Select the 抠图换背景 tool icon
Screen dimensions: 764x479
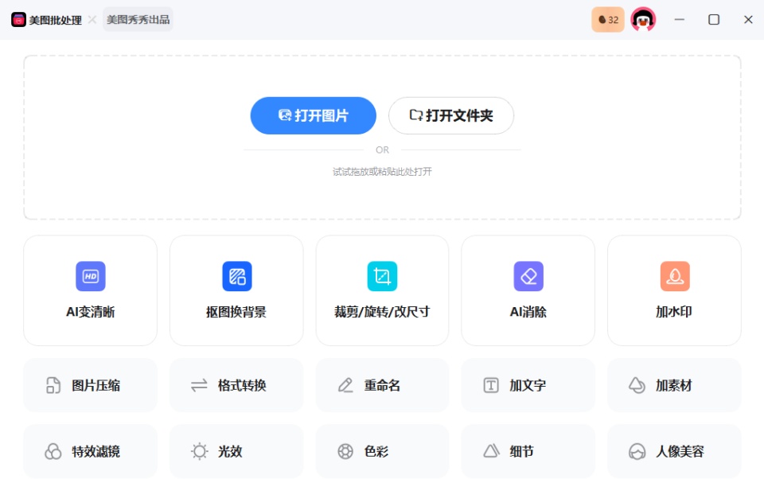(237, 276)
